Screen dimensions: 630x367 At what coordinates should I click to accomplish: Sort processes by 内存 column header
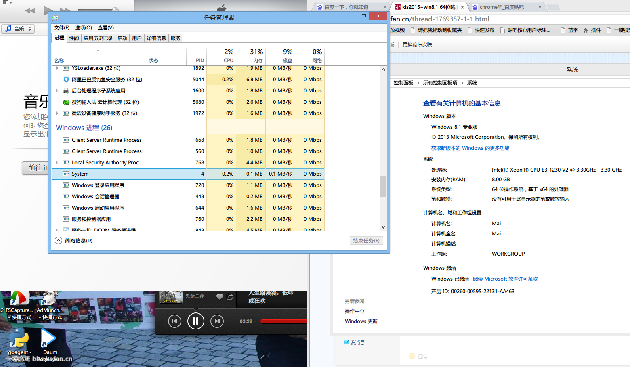pyautogui.click(x=251, y=56)
